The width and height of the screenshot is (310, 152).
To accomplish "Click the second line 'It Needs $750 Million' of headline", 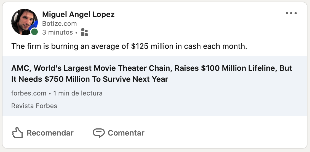I will 90,79.
